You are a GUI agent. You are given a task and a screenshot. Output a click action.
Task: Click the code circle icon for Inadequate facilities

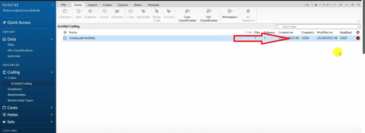point(65,38)
